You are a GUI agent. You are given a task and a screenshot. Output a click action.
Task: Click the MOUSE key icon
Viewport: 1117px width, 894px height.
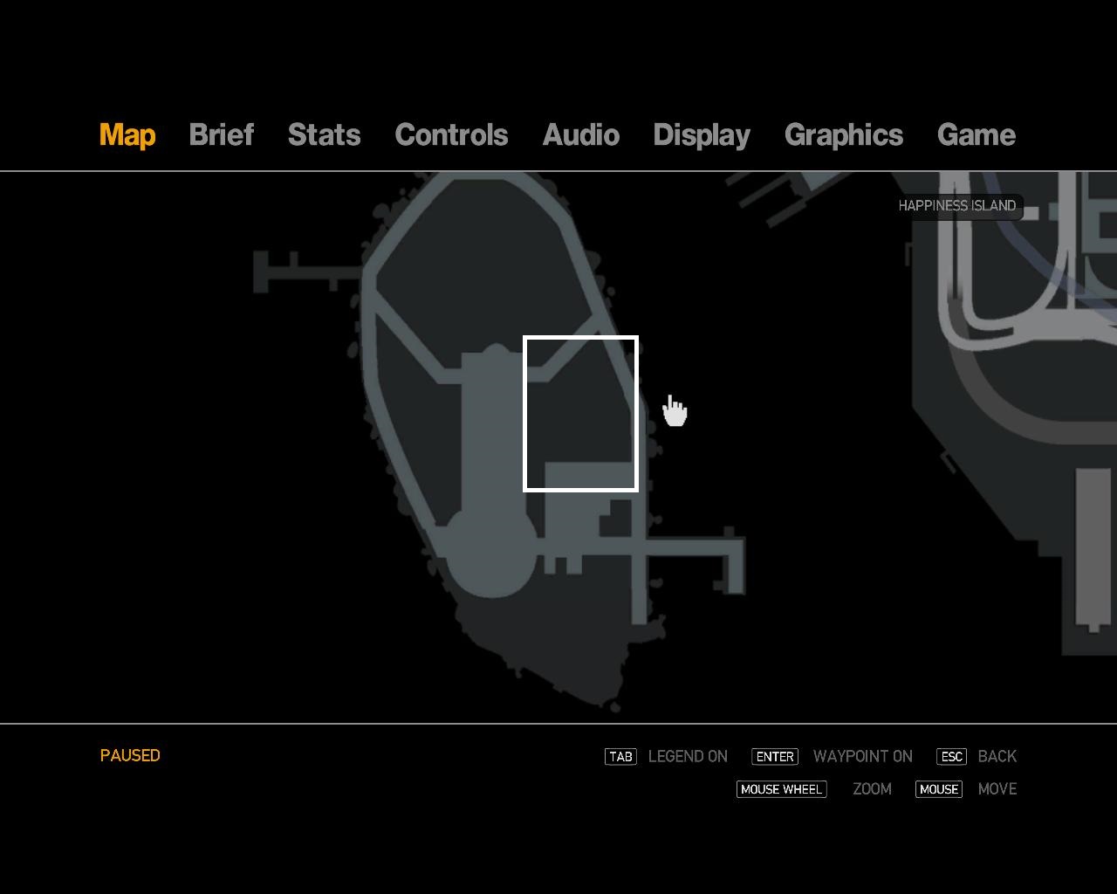tap(939, 788)
